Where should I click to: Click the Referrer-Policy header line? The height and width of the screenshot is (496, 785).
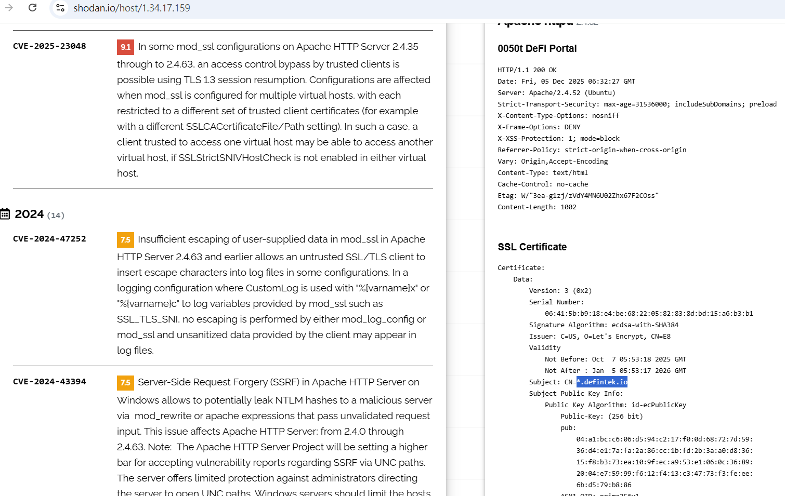click(x=592, y=150)
